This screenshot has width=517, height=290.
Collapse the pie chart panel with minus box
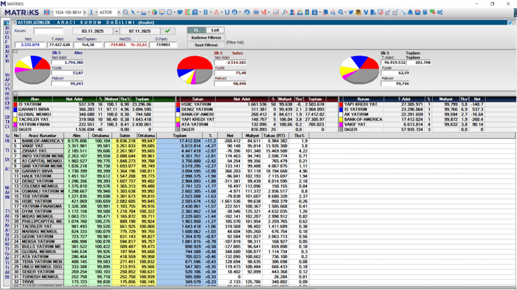[x=15, y=52]
